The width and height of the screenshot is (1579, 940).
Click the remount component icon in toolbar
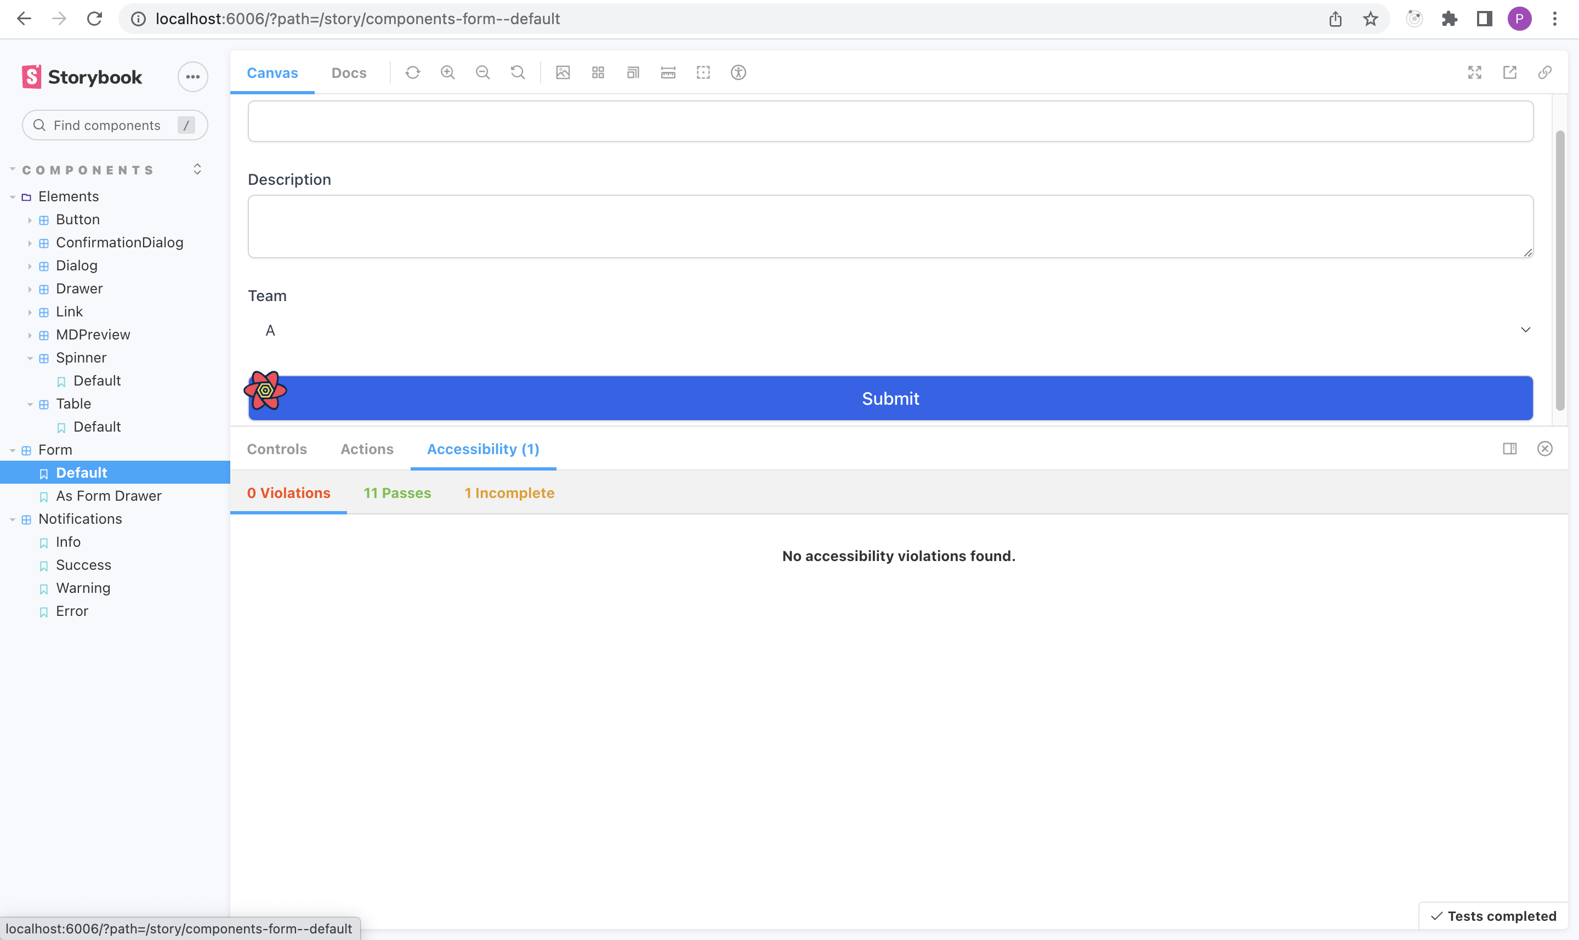(x=413, y=72)
